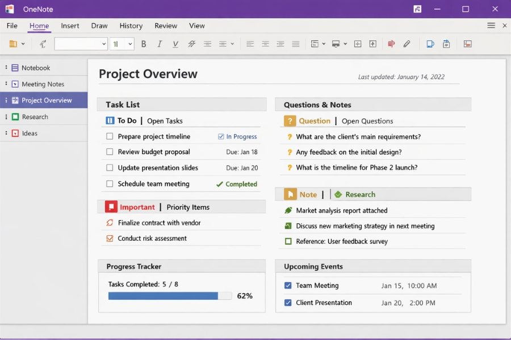Expand the font size dropdown
The width and height of the screenshot is (511, 340).
(x=129, y=44)
